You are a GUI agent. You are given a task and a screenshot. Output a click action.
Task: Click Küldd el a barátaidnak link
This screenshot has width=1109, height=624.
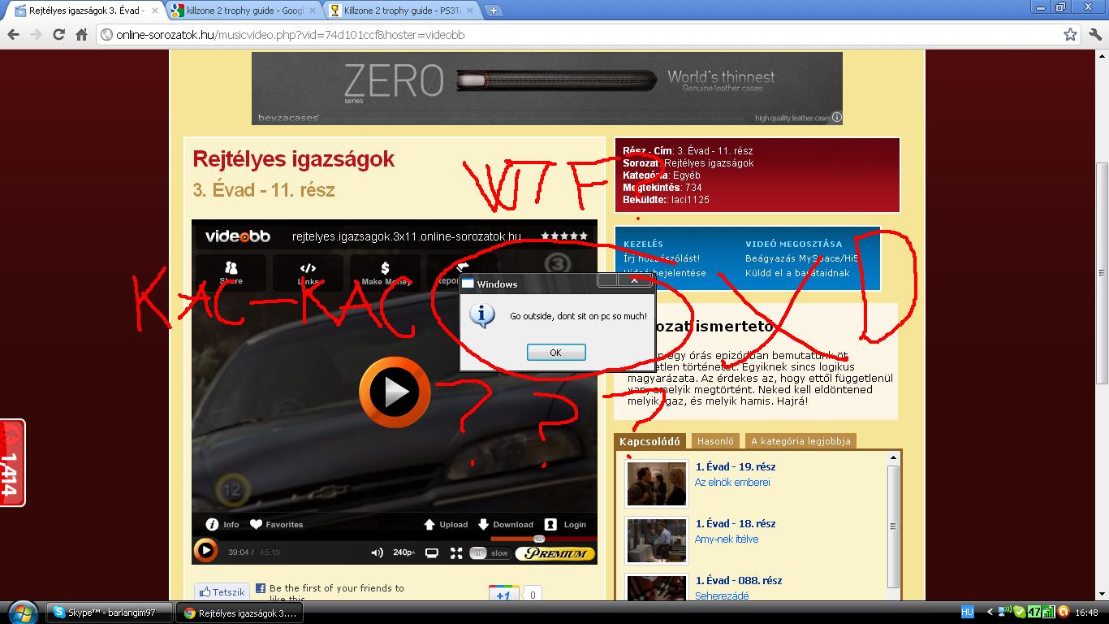tap(797, 273)
